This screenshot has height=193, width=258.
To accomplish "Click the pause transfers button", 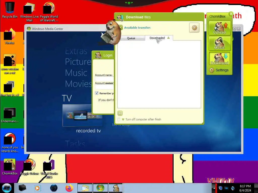I will [120, 113].
